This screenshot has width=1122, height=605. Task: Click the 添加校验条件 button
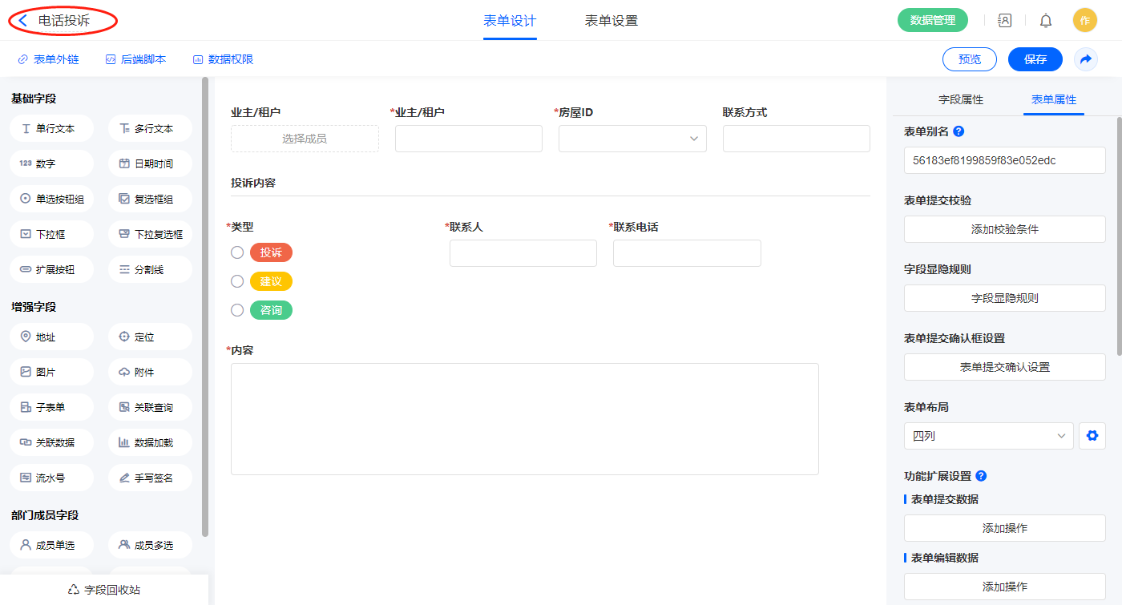1004,229
